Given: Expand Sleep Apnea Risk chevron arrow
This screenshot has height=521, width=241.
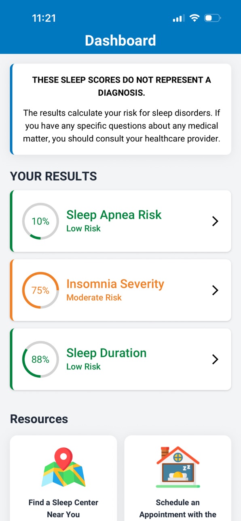Looking at the screenshot, I should pos(215,221).
